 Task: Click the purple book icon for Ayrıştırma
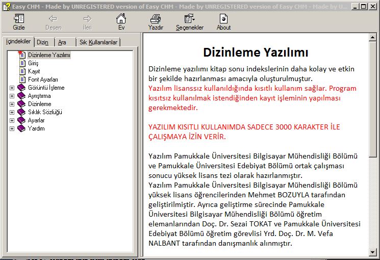(21, 96)
